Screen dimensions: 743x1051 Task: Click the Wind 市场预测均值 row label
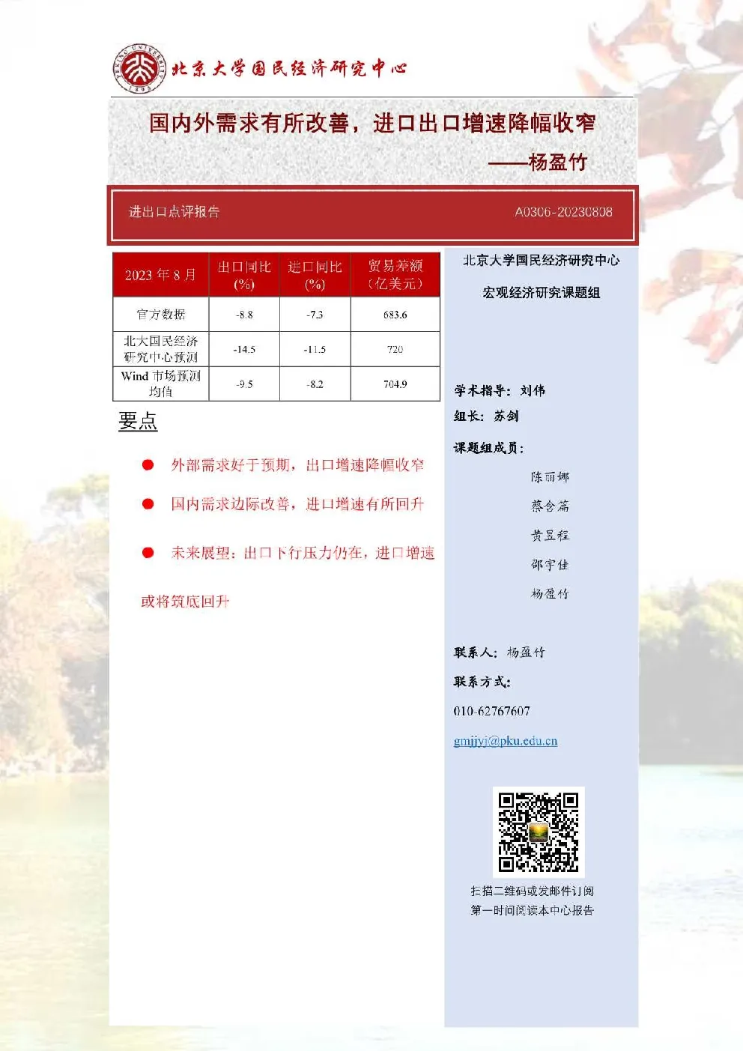(160, 384)
